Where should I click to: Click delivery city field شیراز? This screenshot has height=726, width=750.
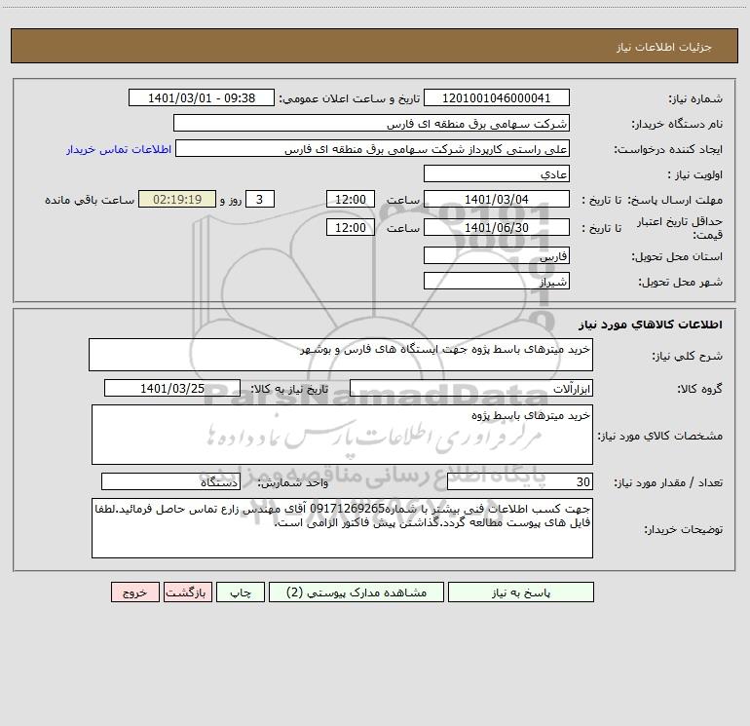pos(497,281)
